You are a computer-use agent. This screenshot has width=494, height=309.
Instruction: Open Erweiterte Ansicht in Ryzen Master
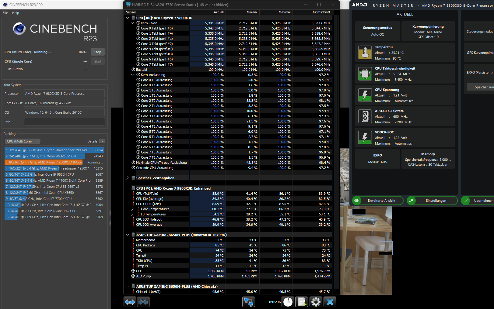pos(378,201)
